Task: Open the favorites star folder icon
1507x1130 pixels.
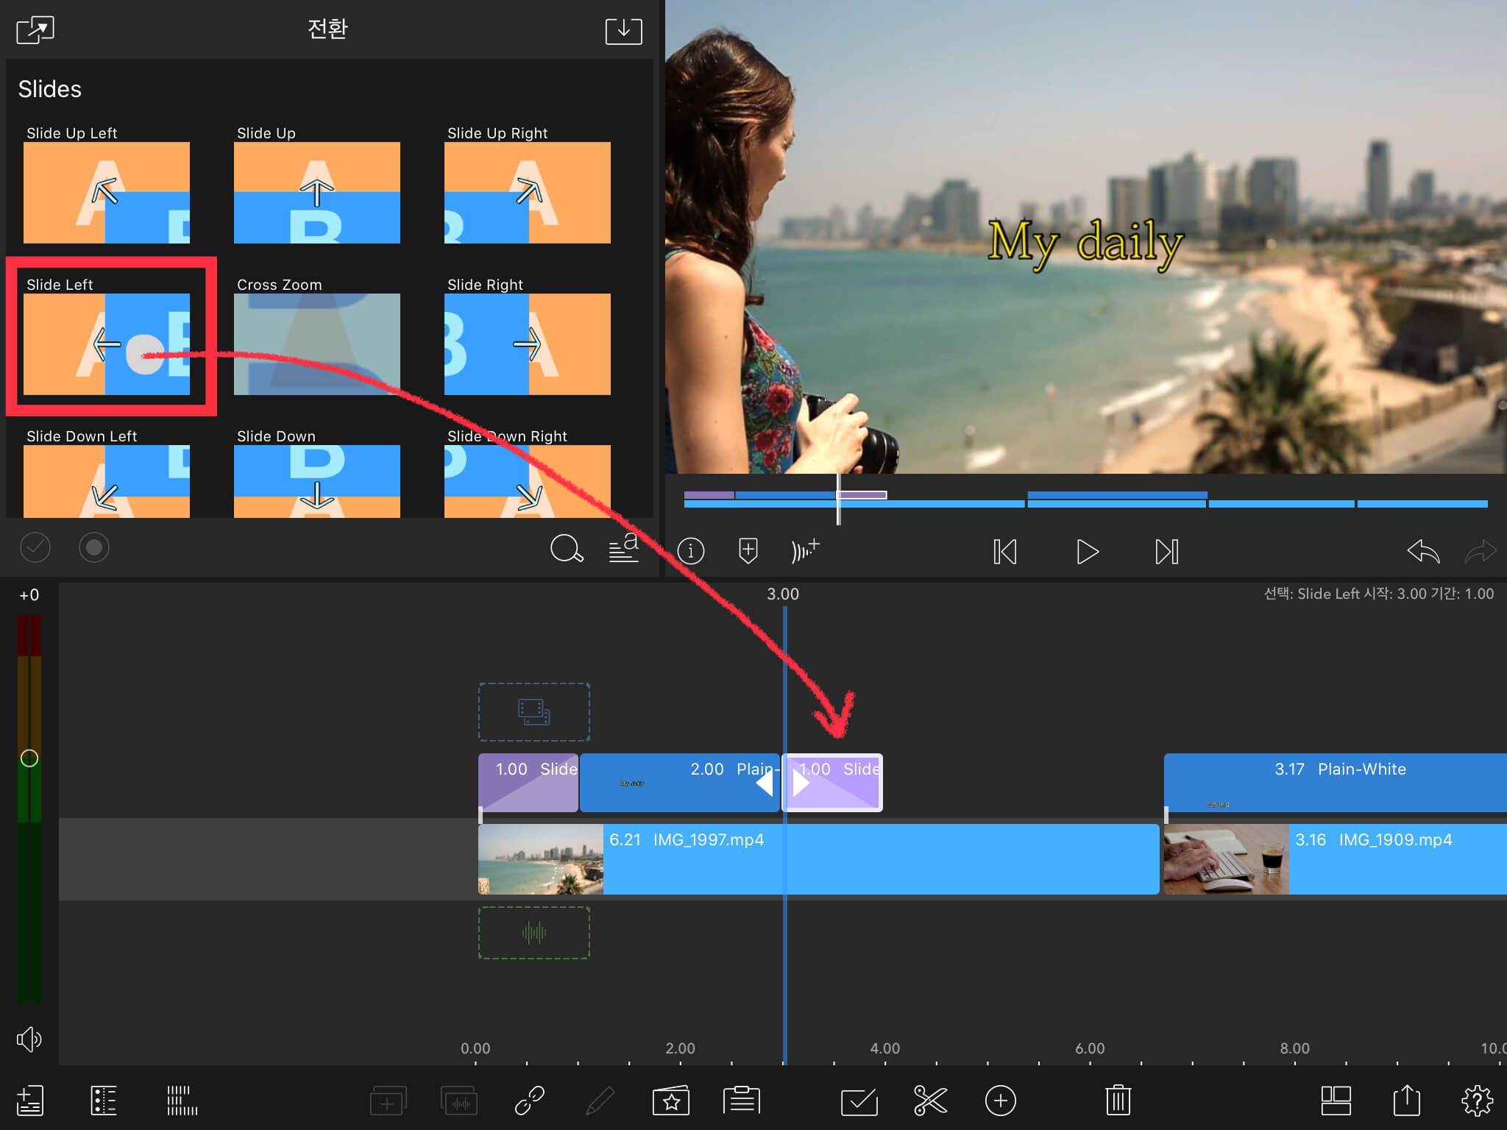Action: pos(670,1101)
